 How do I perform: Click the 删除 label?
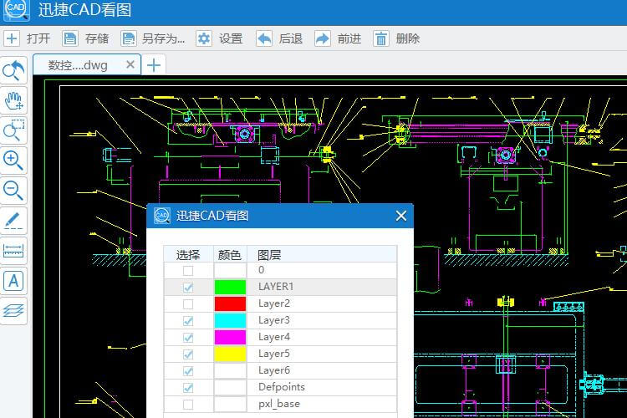click(407, 38)
